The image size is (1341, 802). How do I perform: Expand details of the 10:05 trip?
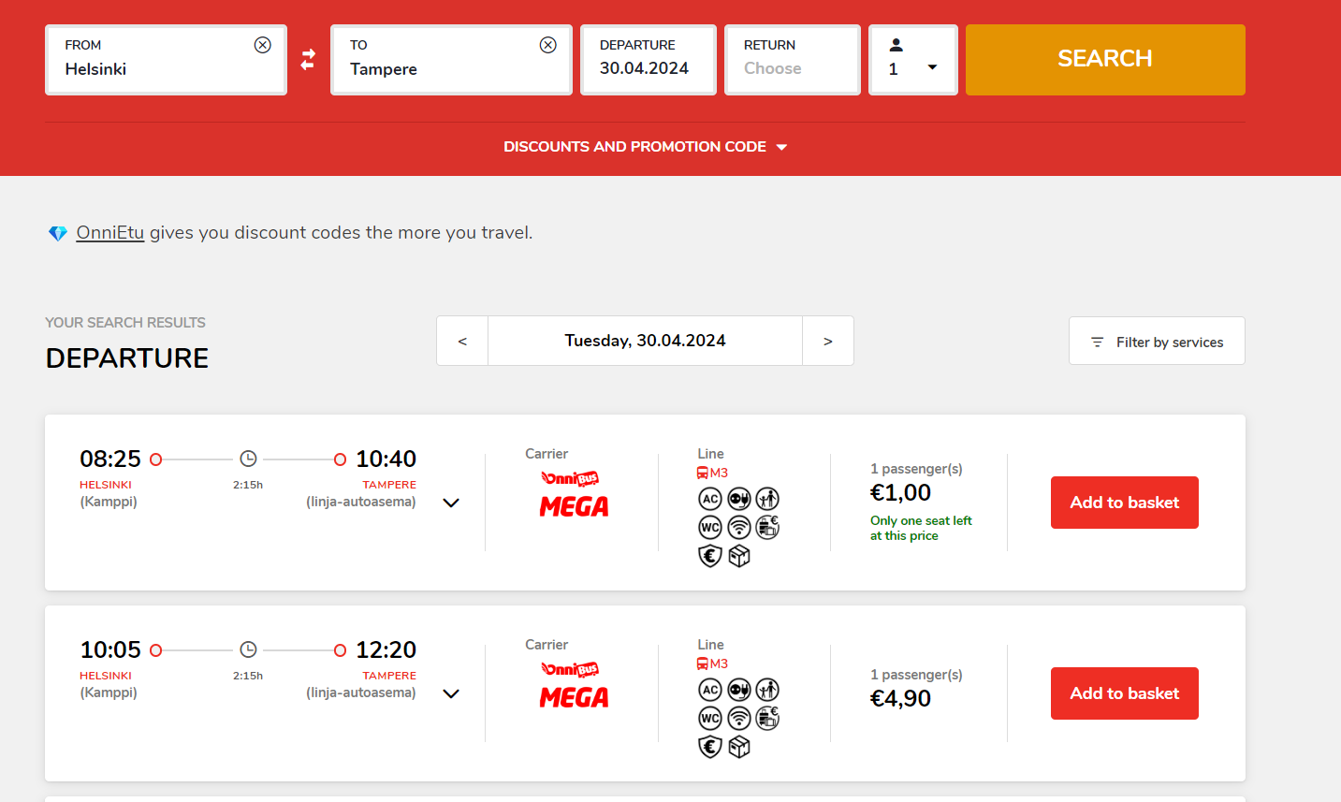point(451,693)
